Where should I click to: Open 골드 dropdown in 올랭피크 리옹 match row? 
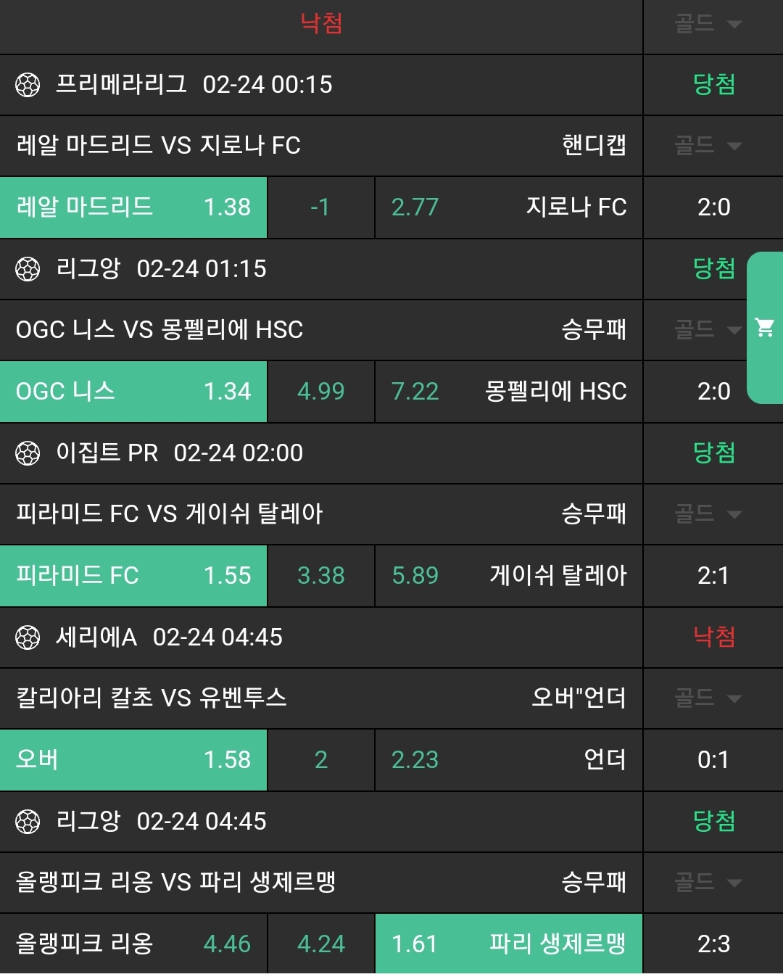tap(708, 883)
